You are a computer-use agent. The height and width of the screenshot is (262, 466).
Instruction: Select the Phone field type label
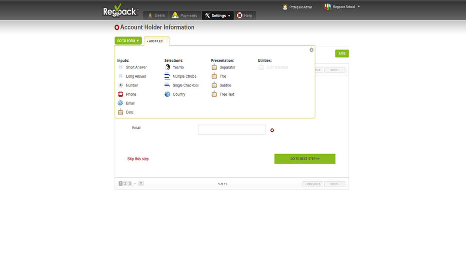pyautogui.click(x=131, y=94)
